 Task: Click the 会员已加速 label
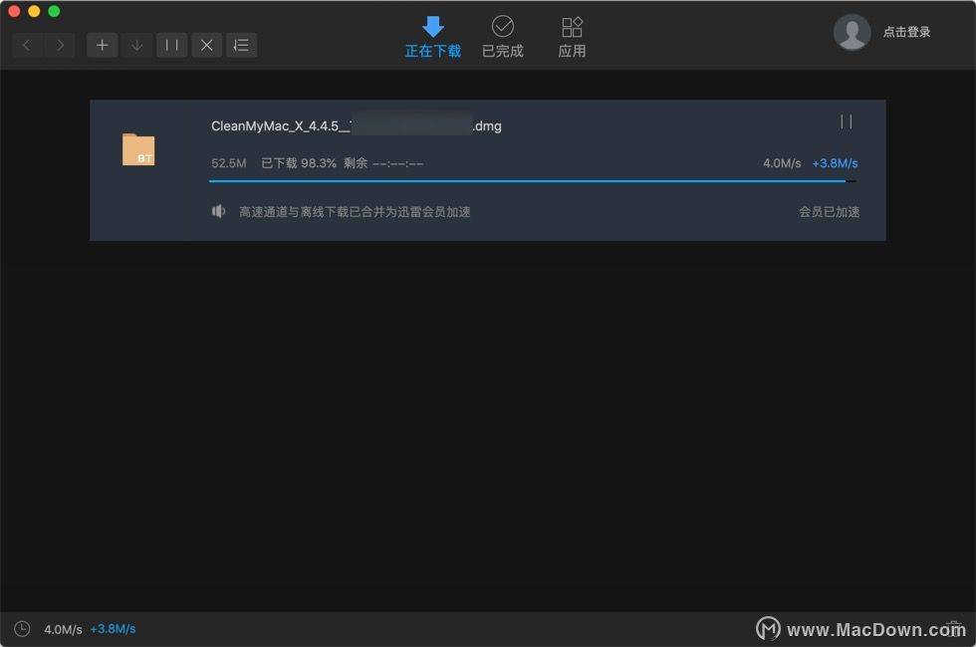coord(829,212)
